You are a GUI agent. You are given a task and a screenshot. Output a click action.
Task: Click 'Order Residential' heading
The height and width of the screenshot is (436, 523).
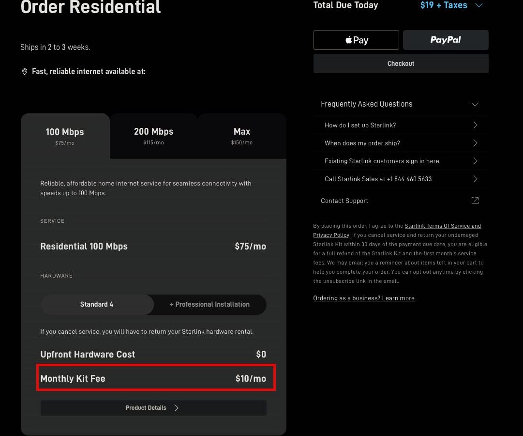pyautogui.click(x=91, y=7)
